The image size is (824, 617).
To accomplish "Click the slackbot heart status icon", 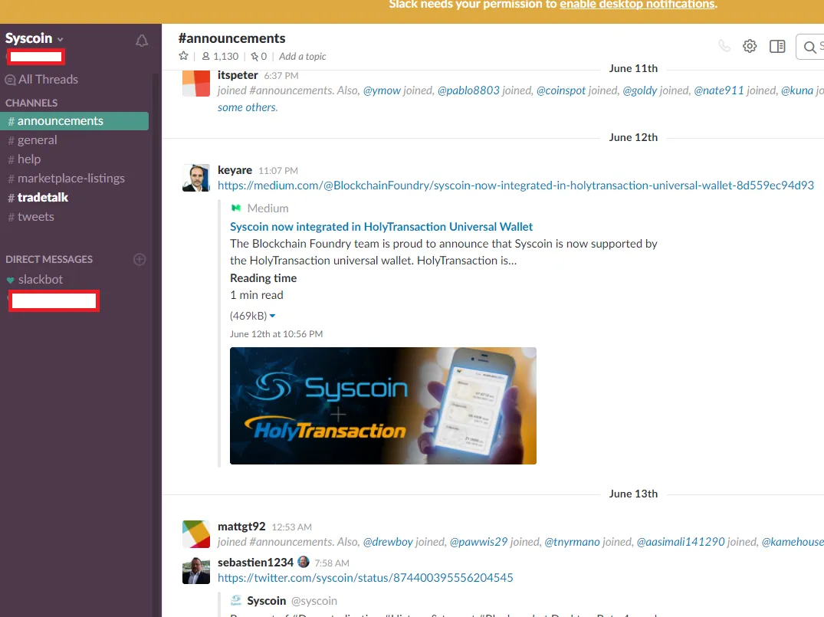I will [10, 280].
